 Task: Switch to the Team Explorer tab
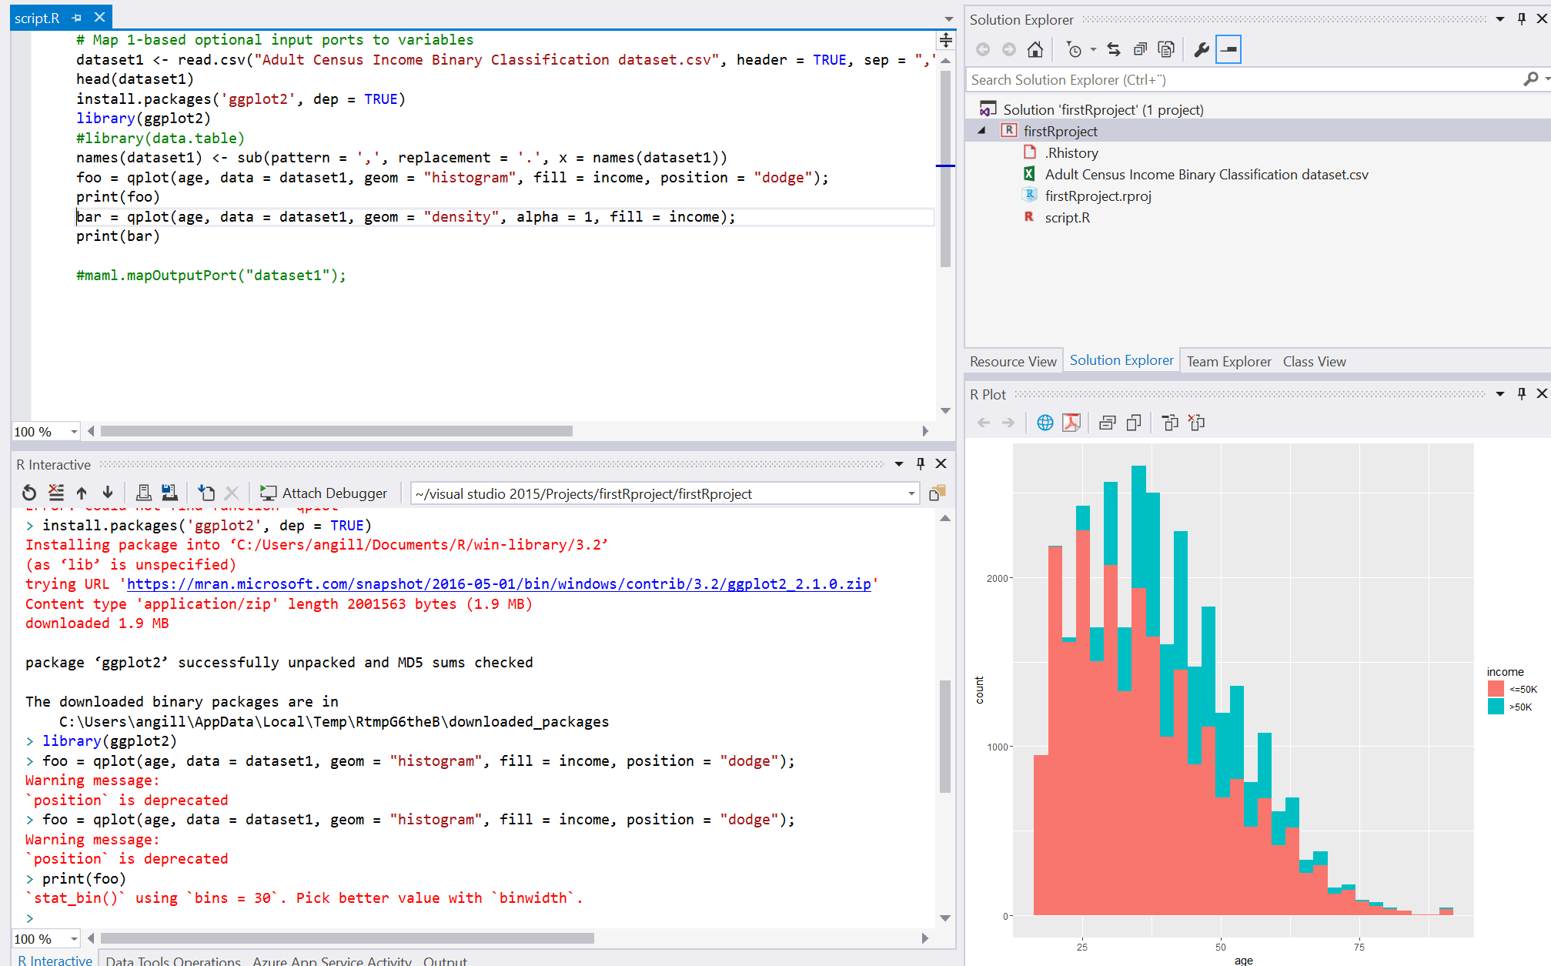click(x=1228, y=362)
